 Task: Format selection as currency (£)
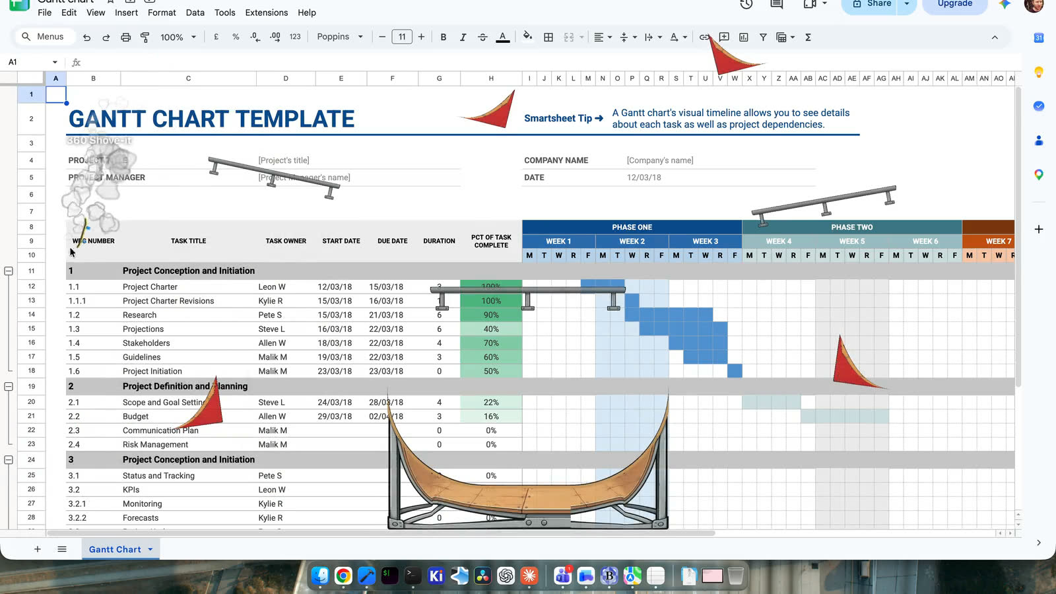pos(216,37)
